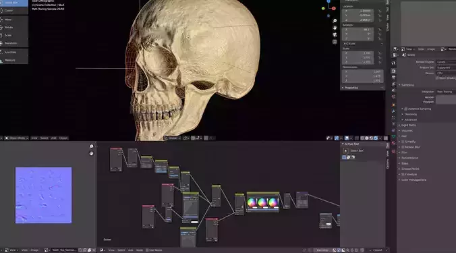Click Select Box tool icon in Active Tool panel

coord(345,150)
